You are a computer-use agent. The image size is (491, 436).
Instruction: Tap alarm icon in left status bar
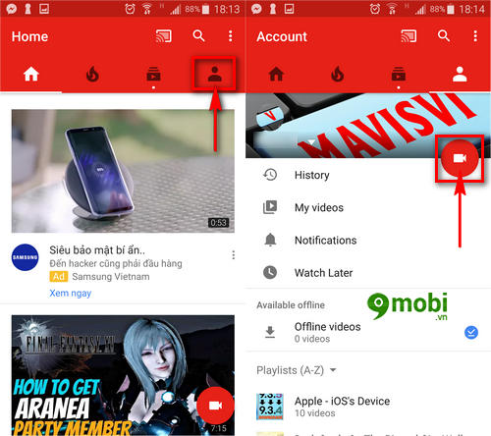(130, 9)
